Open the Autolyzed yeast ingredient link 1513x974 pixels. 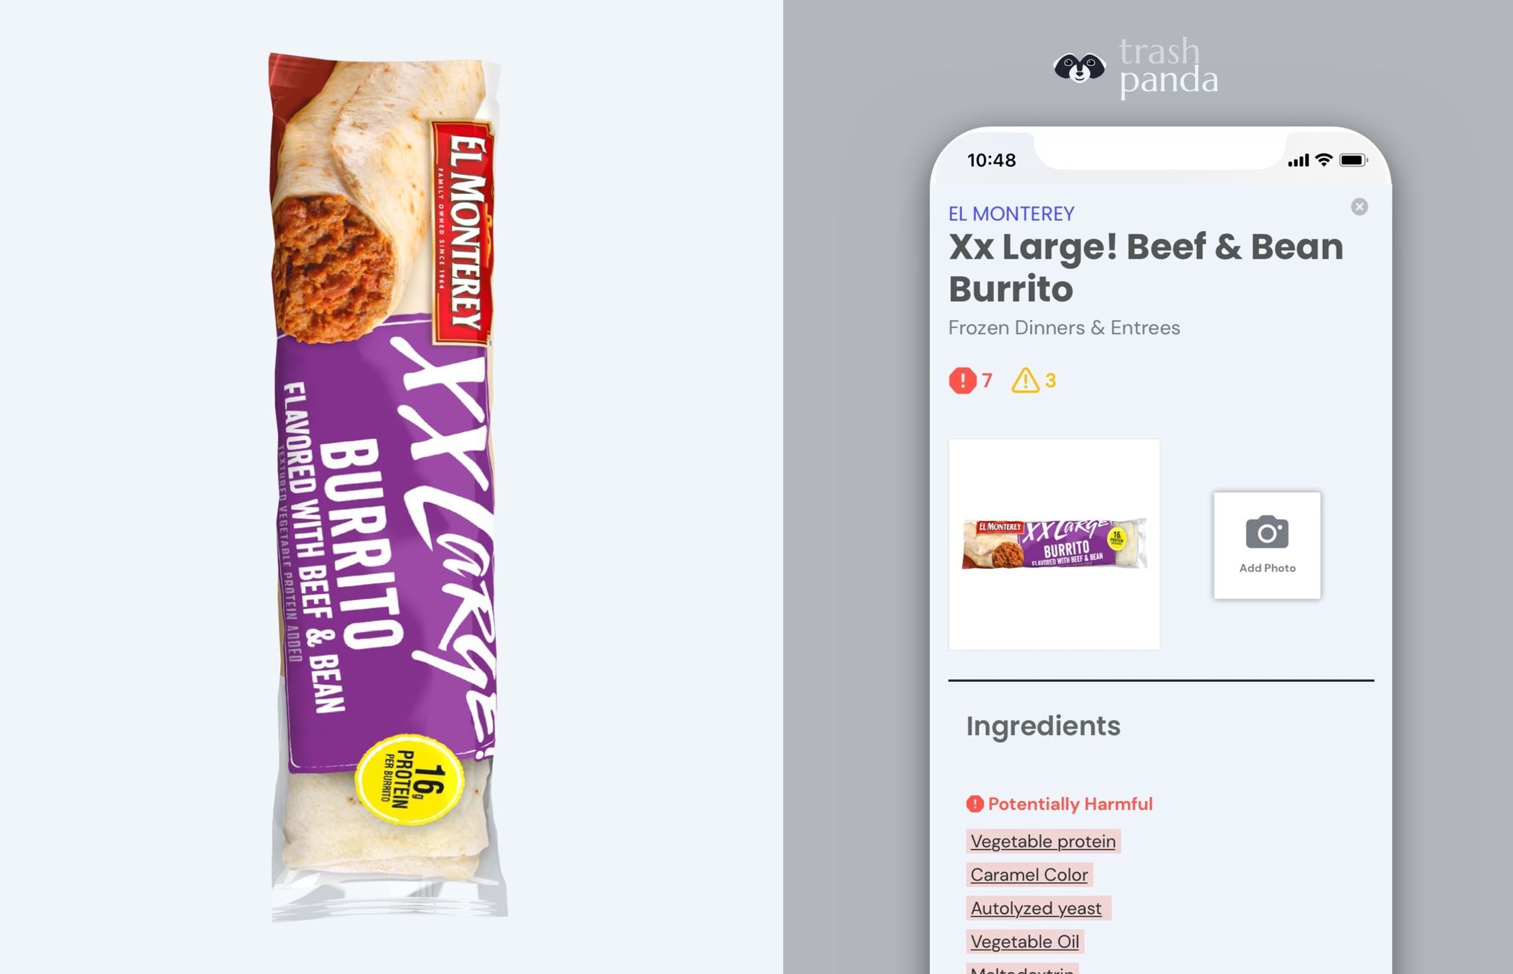[x=1038, y=908]
